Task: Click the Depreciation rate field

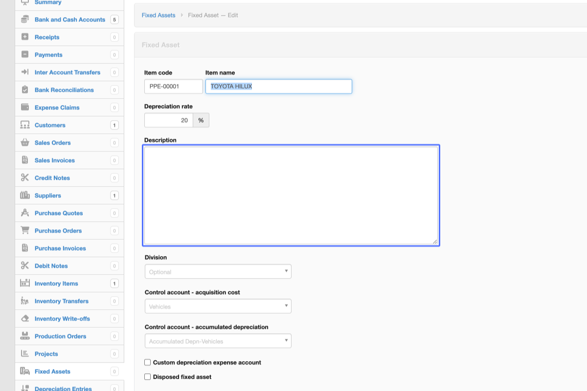Action: coord(169,120)
